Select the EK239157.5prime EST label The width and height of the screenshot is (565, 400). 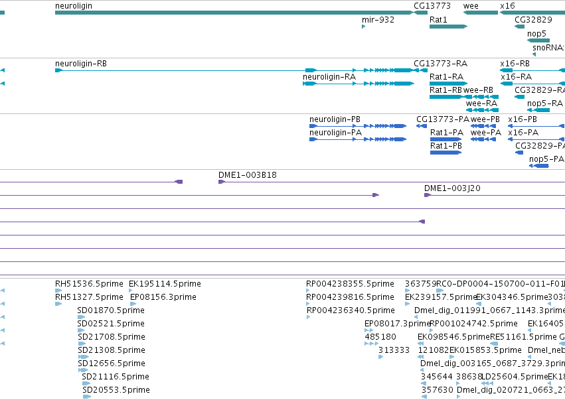441,297
